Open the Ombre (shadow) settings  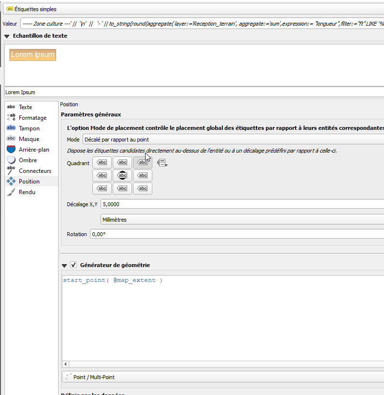tap(28, 160)
